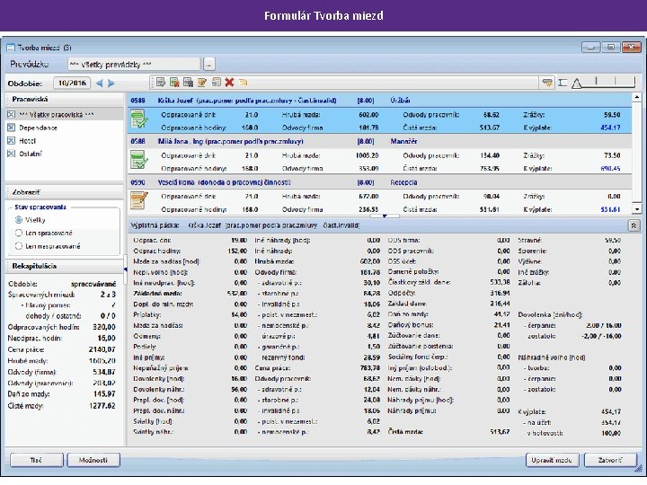This screenshot has width=647, height=485.
Task: Go to the previous period with the left blue arrow
Action: [x=100, y=84]
